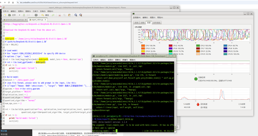This screenshot has height=136, width=258.
Task: Switch to generate_data_quant.py tab
Action: [x=15, y=20]
